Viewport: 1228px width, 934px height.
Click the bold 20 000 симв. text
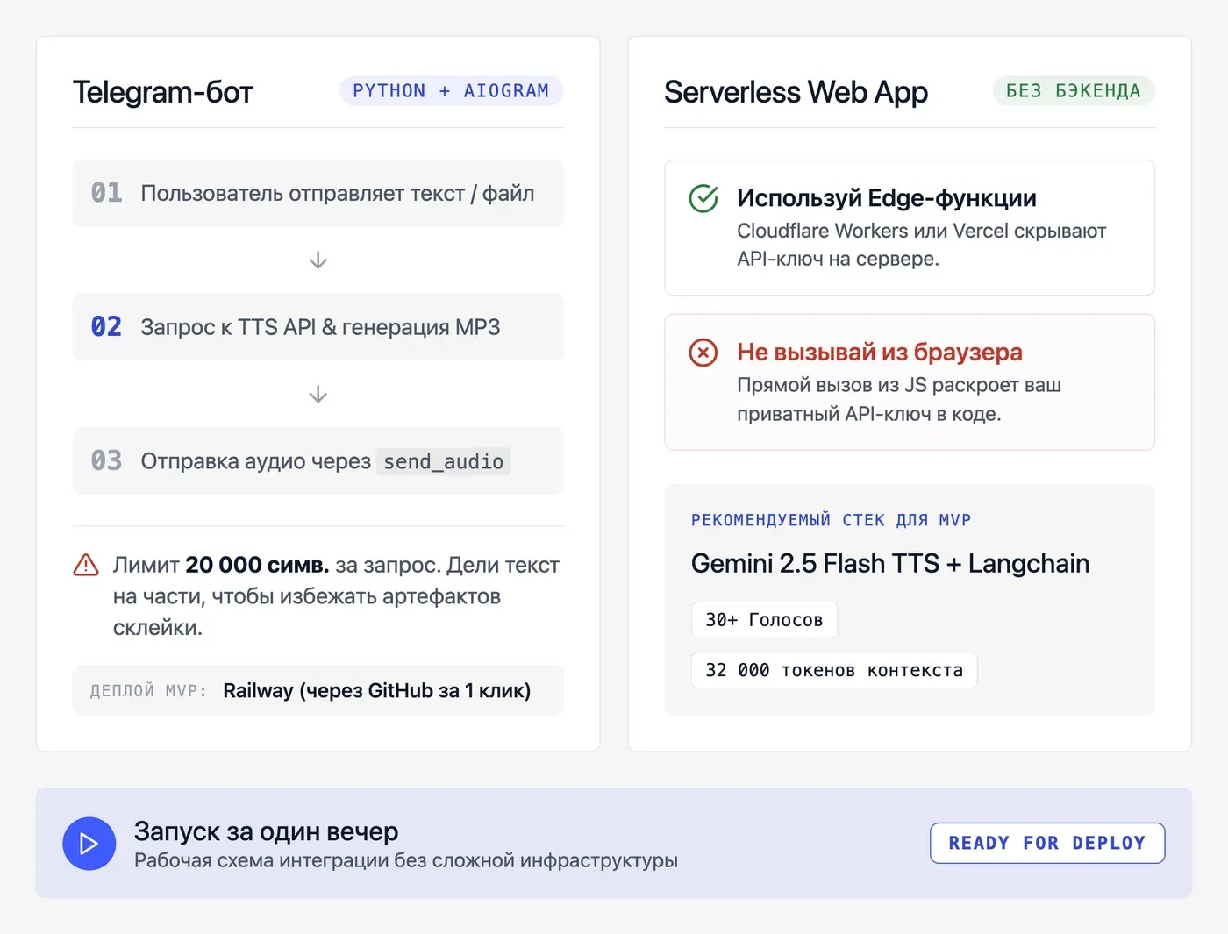257,565
